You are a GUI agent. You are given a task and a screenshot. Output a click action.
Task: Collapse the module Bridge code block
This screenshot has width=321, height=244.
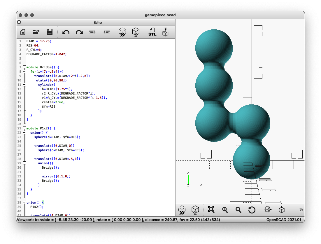click(x=24, y=67)
